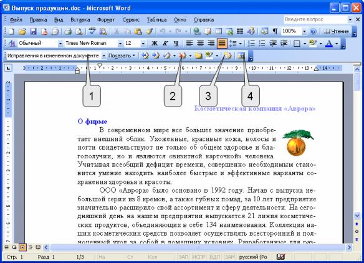Viewport: 364px width, 263px height.
Task: Align text to the left
Action: 189,43
